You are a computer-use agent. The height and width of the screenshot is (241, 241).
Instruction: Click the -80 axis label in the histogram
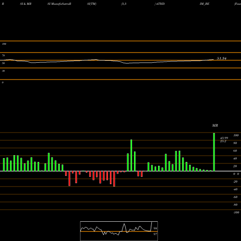(x=235, y=205)
